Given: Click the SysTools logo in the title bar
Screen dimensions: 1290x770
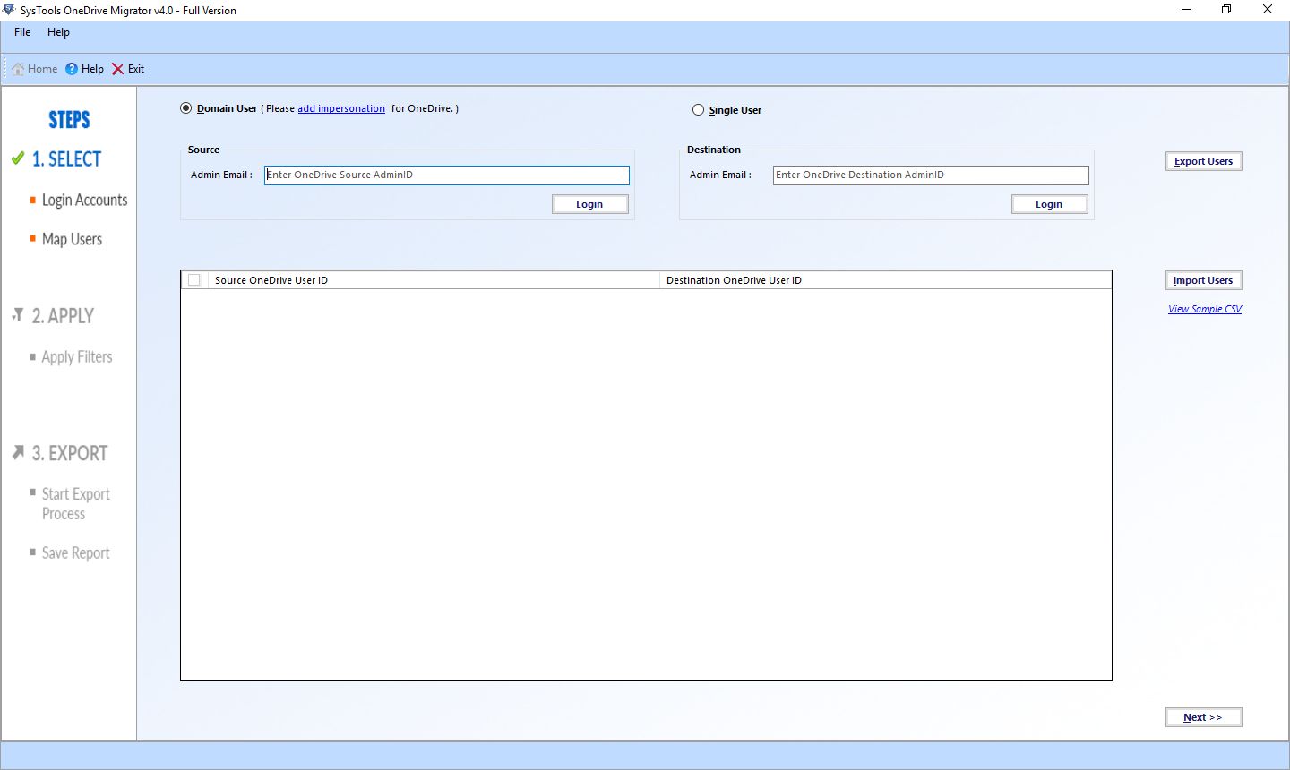Looking at the screenshot, I should [9, 9].
